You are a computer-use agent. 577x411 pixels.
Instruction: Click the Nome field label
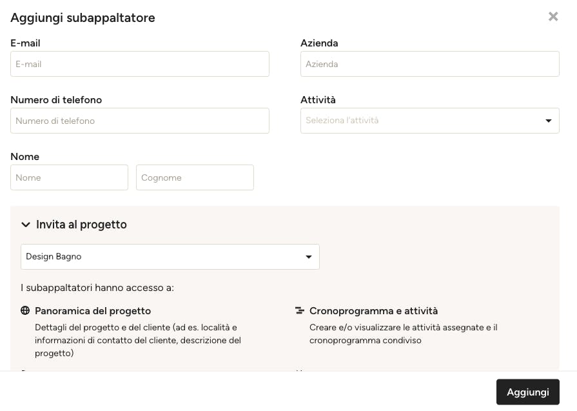[x=24, y=157]
